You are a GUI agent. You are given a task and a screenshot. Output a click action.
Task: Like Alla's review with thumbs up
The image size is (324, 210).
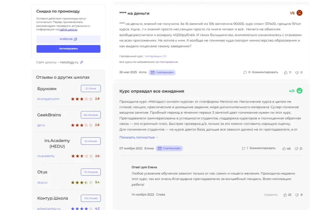pos(286,73)
